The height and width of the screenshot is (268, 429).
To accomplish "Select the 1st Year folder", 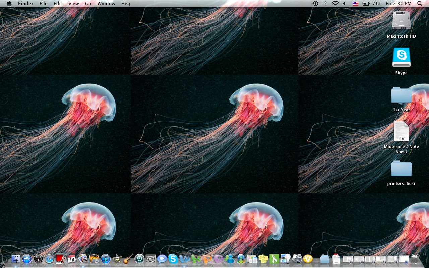I will click(x=402, y=95).
